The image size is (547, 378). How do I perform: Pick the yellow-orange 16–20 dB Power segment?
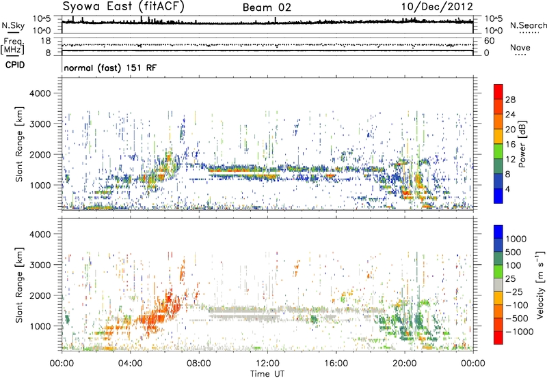point(498,136)
